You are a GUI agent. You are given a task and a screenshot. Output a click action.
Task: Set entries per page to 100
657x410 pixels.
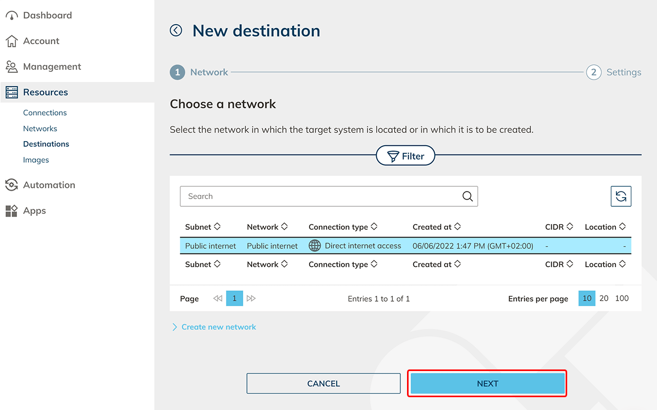622,299
